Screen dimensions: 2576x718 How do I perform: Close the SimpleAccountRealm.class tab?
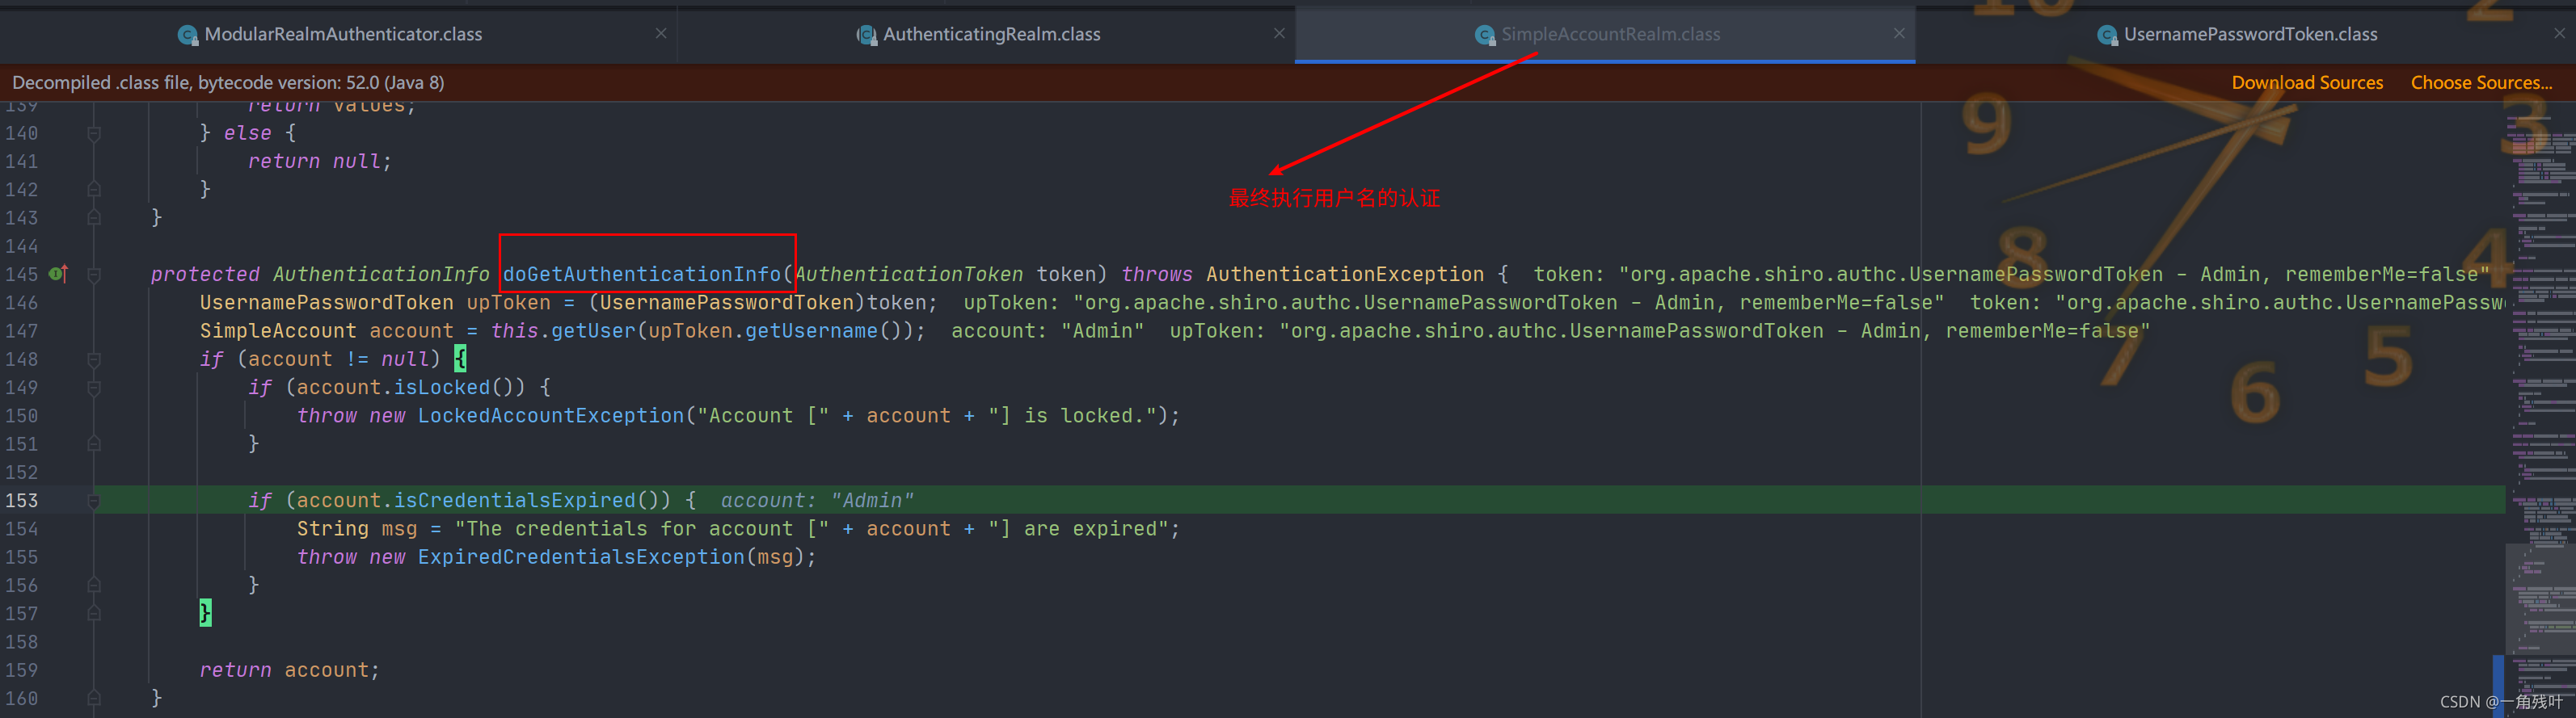point(1899,33)
